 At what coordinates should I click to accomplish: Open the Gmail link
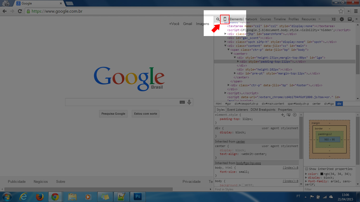click(187, 24)
